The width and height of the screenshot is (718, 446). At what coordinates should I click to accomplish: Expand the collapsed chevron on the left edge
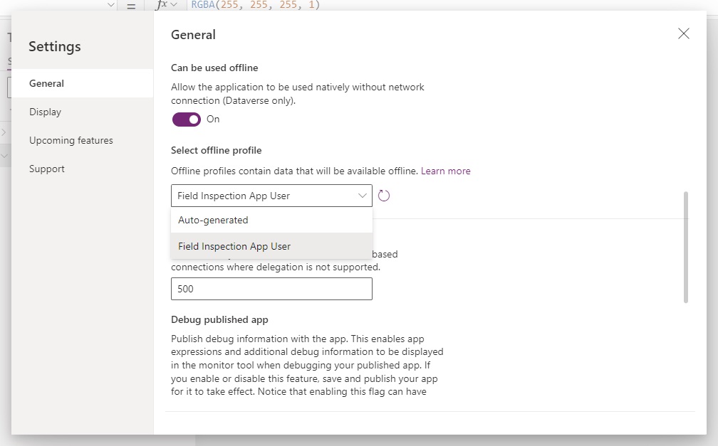(4, 131)
